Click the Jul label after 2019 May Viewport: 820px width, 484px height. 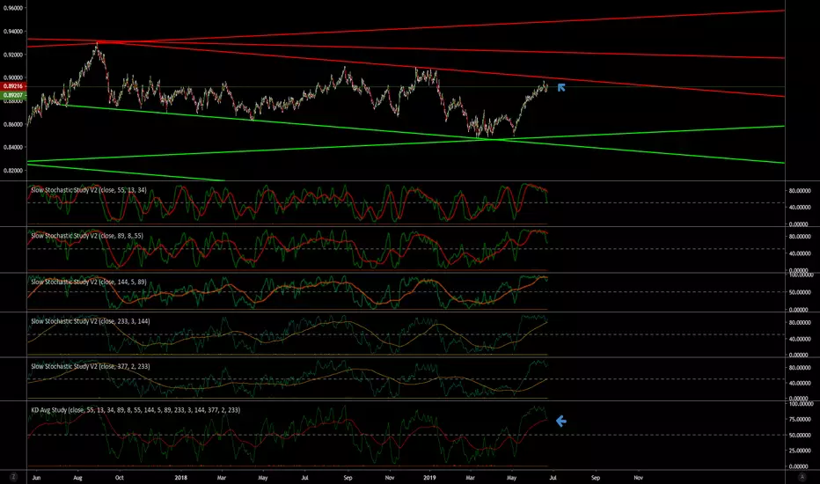point(553,477)
